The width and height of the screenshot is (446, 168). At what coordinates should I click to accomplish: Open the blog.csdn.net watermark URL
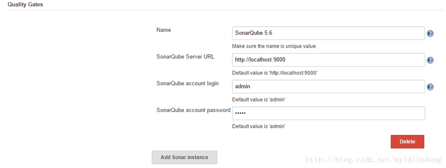(x=373, y=160)
